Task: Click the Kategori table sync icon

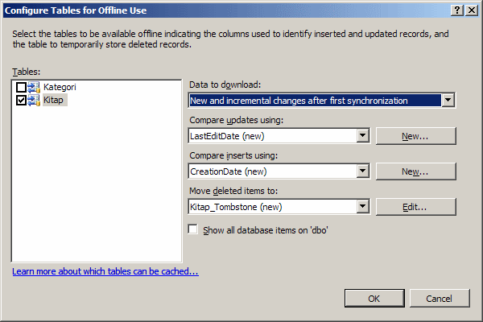Action: pos(34,87)
